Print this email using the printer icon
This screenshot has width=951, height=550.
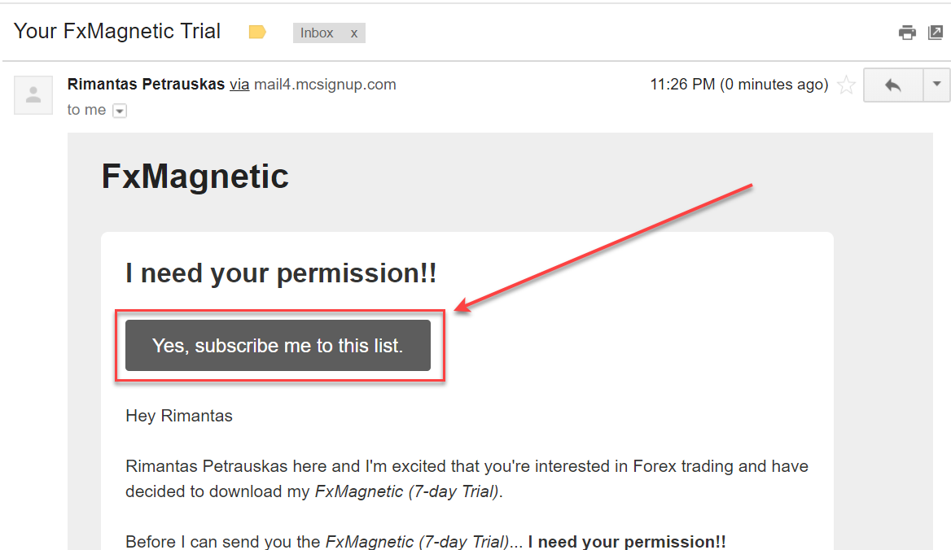point(907,33)
